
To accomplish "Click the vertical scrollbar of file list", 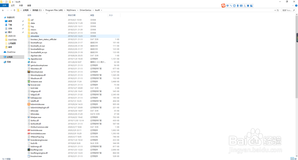I will click(x=297, y=57).
